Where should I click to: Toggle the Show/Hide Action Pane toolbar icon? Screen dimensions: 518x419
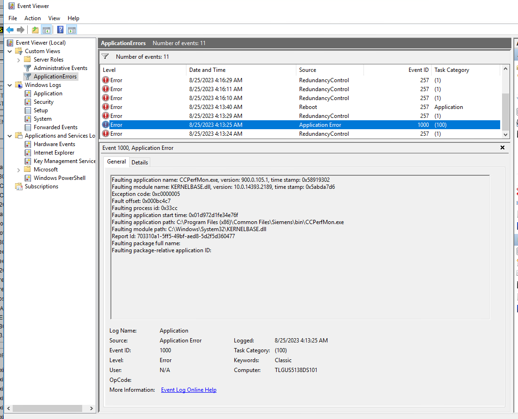pyautogui.click(x=71, y=30)
